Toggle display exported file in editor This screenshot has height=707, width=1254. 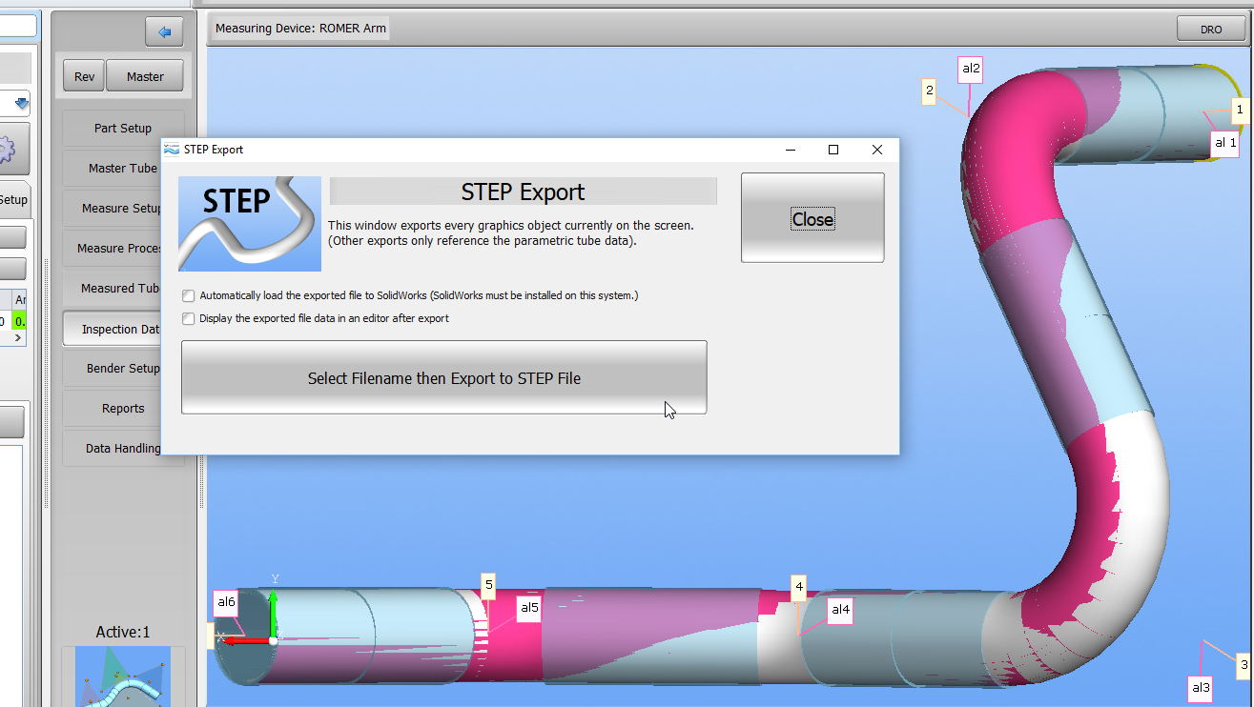(x=189, y=319)
